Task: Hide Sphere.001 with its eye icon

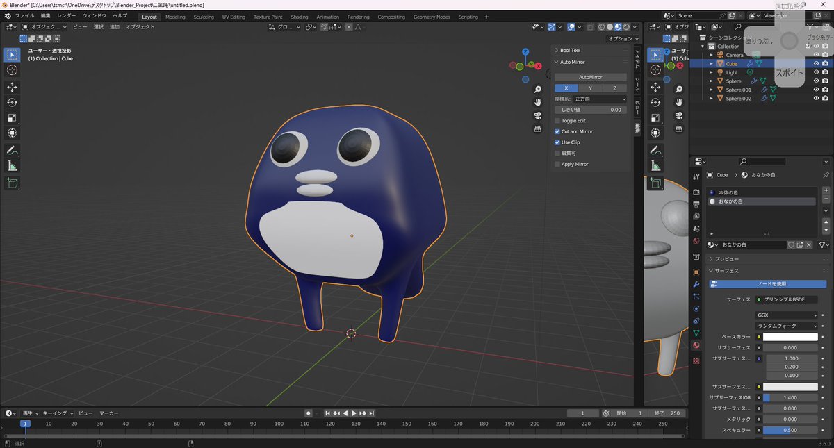Action: point(816,90)
